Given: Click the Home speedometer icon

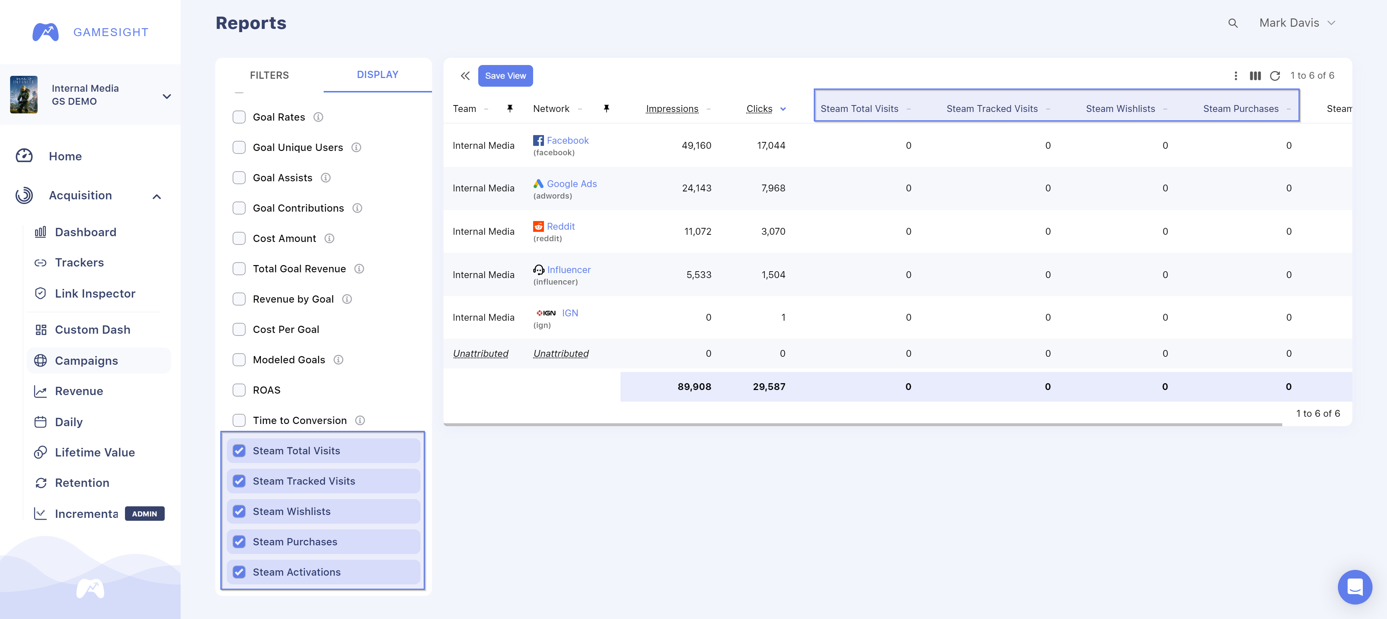Looking at the screenshot, I should point(24,156).
